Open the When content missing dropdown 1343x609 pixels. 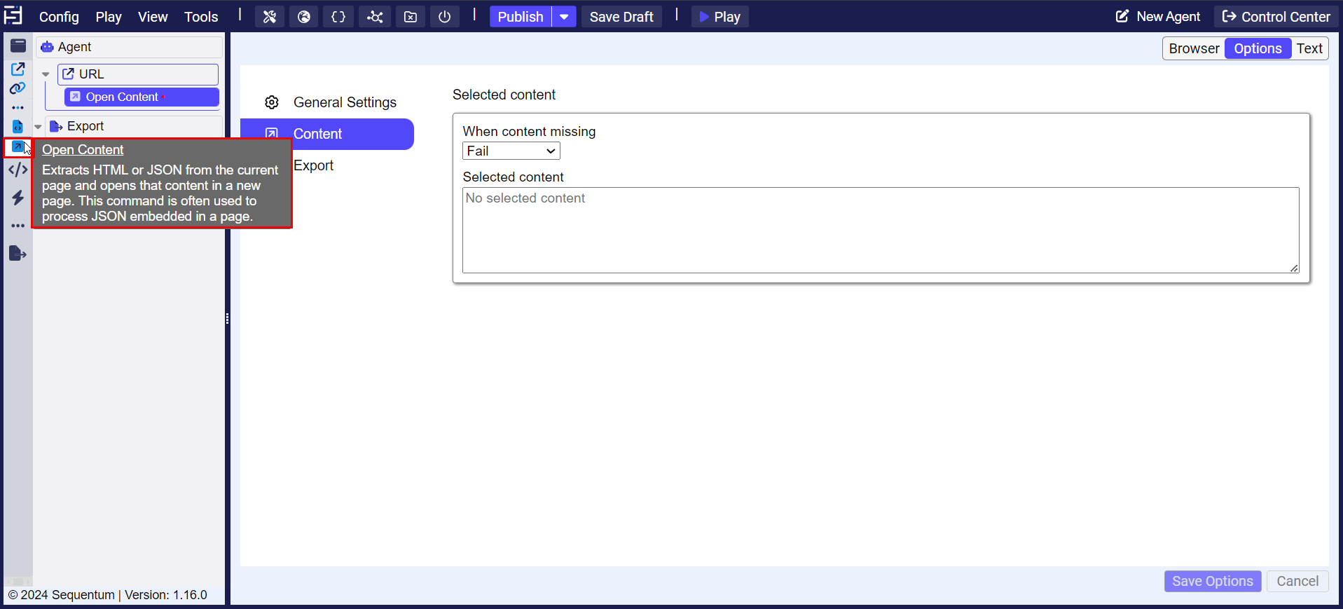tap(511, 151)
